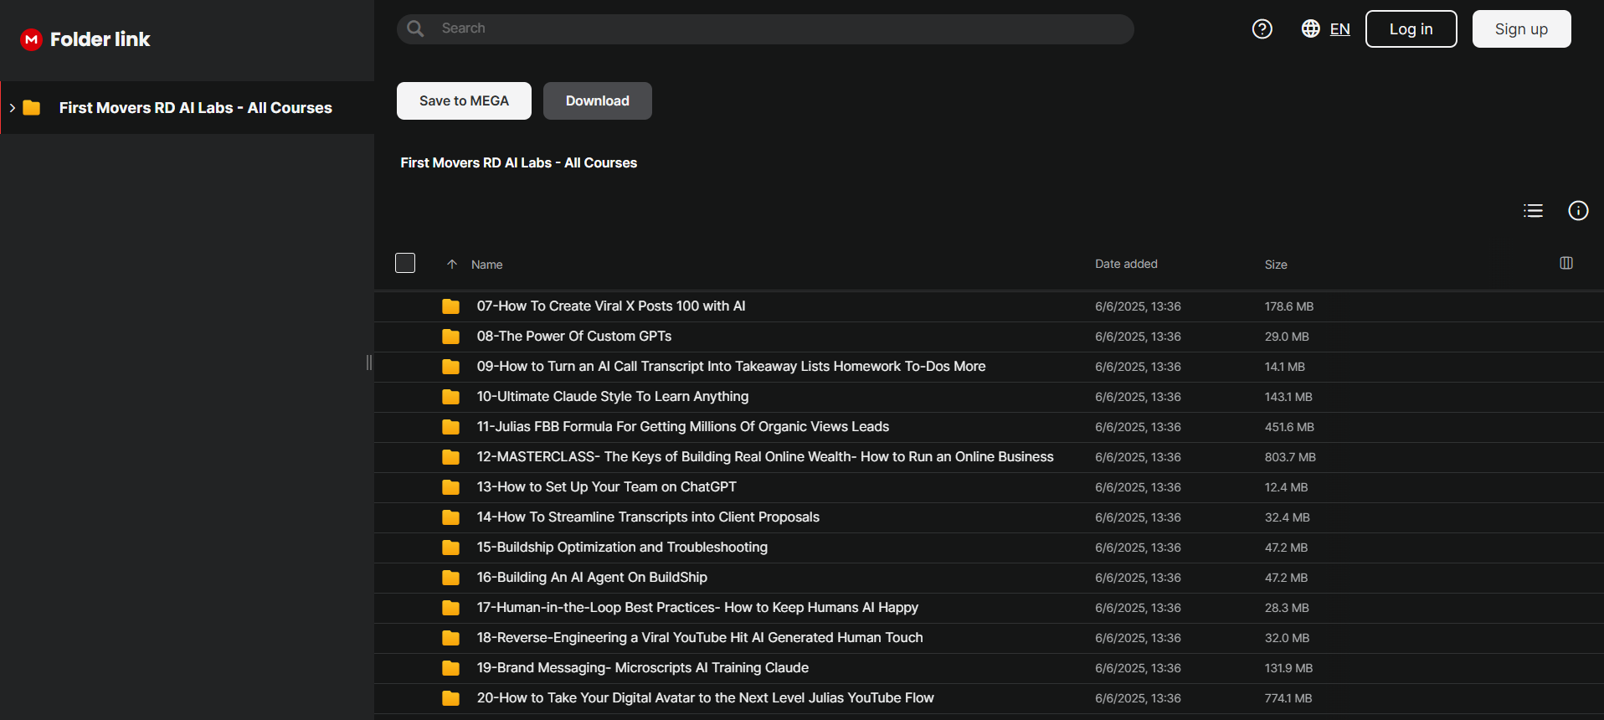Open 17-Human-in-the-Loop Best Practices folder name
The width and height of the screenshot is (1604, 720).
click(697, 608)
